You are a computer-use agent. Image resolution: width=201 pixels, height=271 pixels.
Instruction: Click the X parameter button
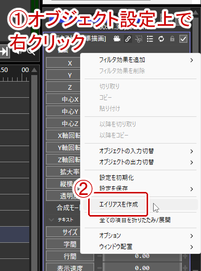(x=63, y=63)
